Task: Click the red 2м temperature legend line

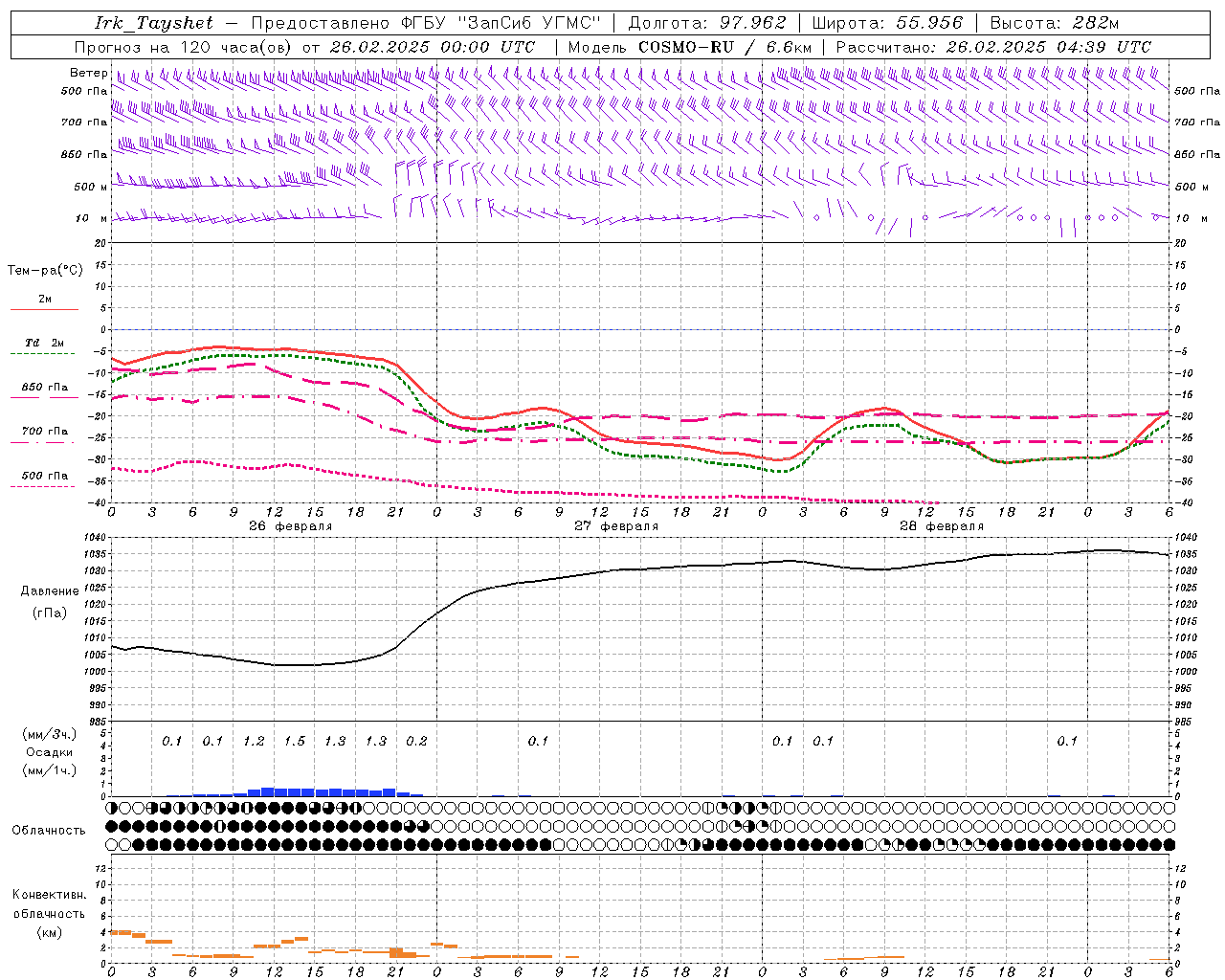Action: [x=44, y=309]
